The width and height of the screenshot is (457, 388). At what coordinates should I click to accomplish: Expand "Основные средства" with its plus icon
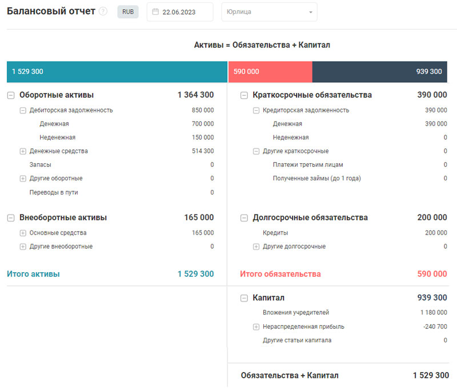click(22, 232)
